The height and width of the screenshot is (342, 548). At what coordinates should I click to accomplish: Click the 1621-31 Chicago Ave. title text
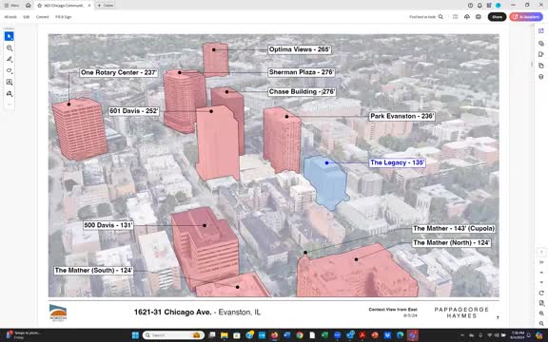172,312
